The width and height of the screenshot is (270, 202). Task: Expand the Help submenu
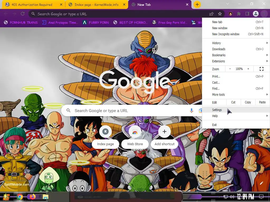coord(236,116)
